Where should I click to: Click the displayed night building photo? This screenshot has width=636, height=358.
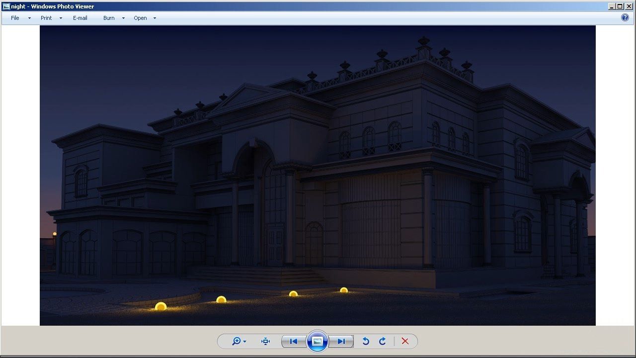(x=318, y=175)
